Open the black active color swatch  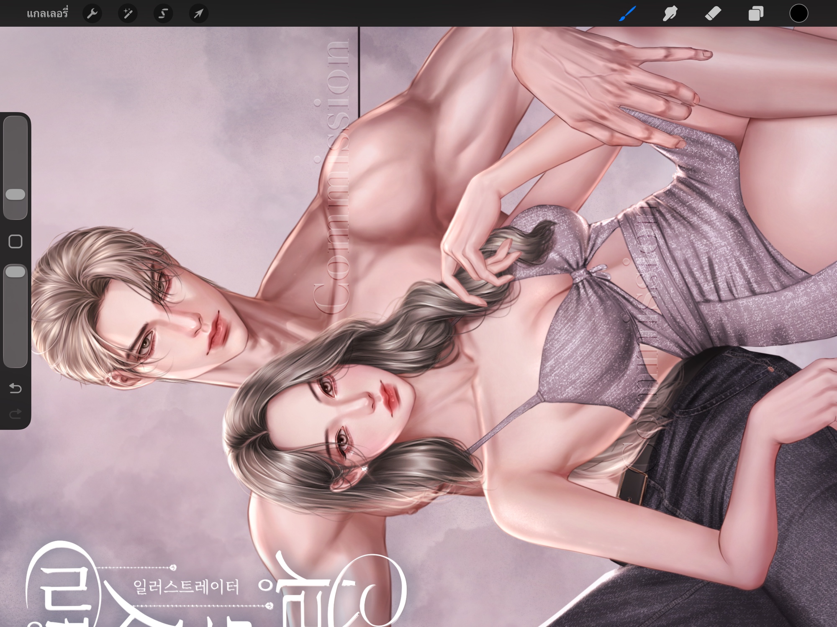798,13
